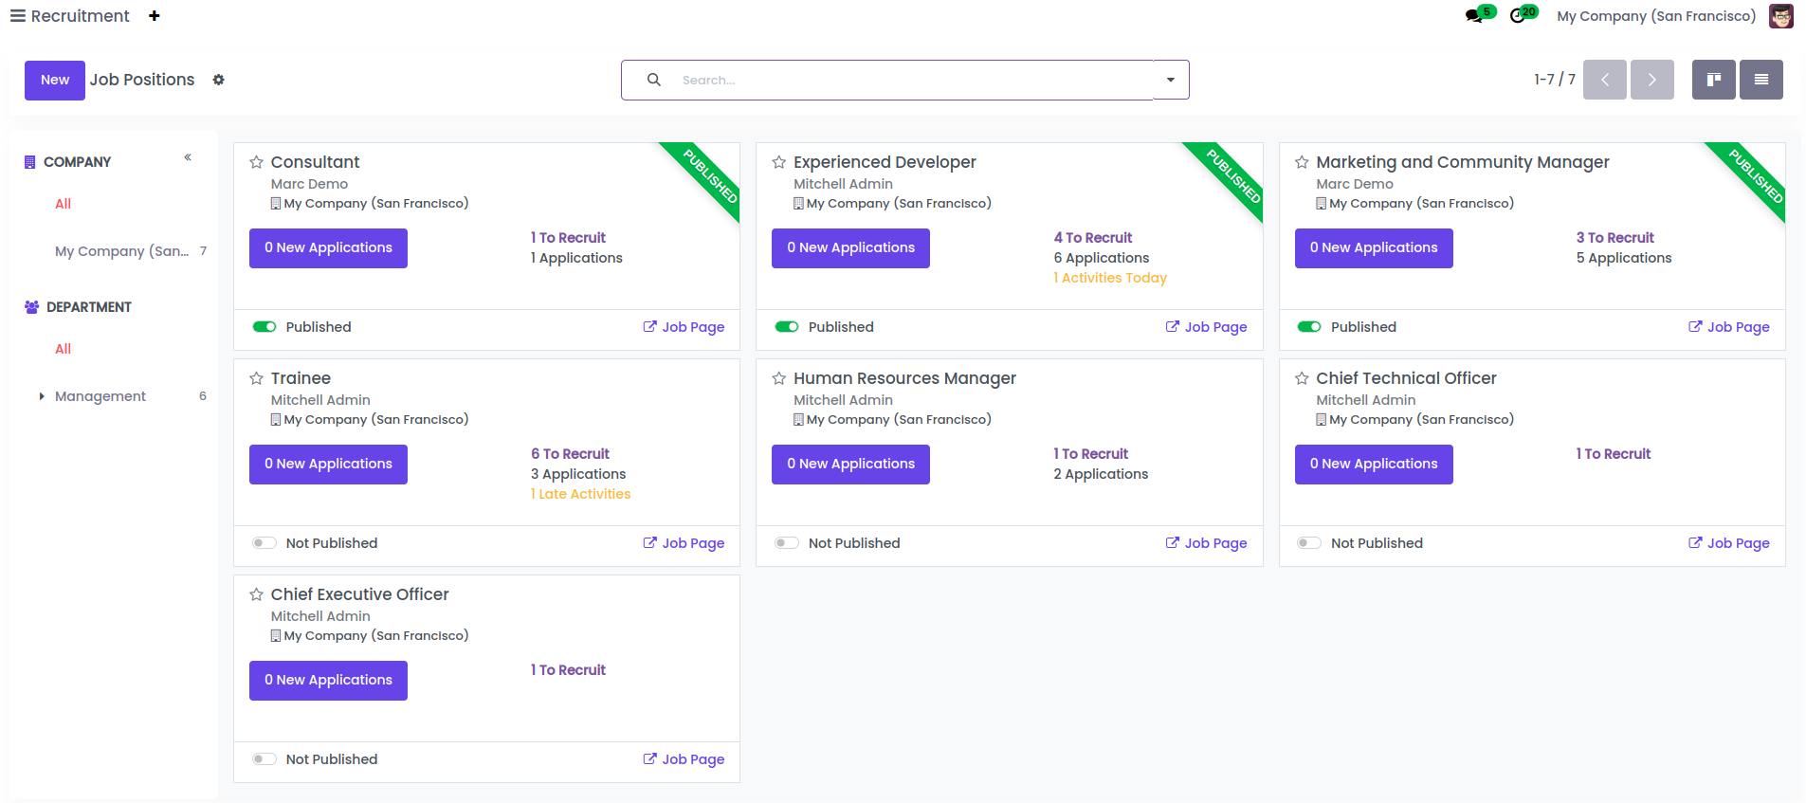The image size is (1806, 803).
Task: Filter by My Company (San Francisco)
Action: (121, 251)
